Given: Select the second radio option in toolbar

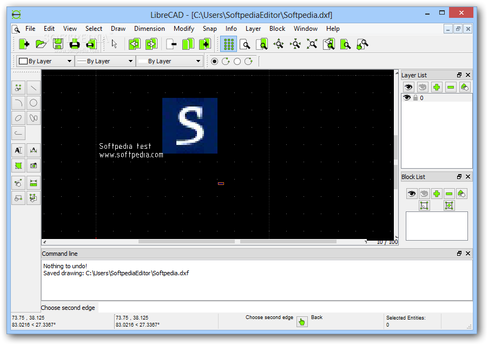Looking at the screenshot, I should 226,61.
